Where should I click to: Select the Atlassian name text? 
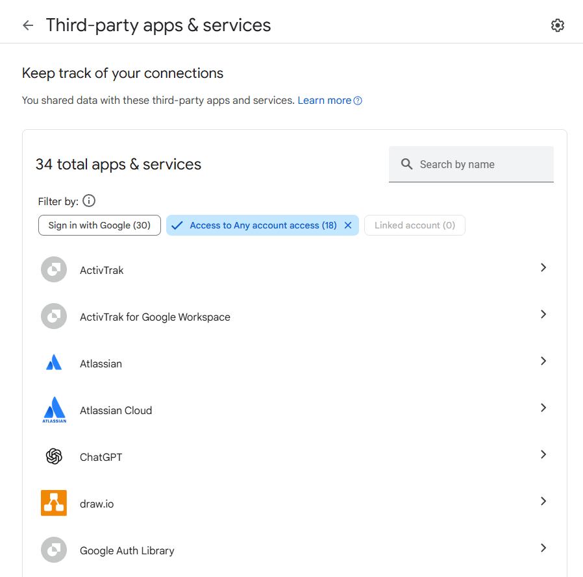[x=101, y=363]
